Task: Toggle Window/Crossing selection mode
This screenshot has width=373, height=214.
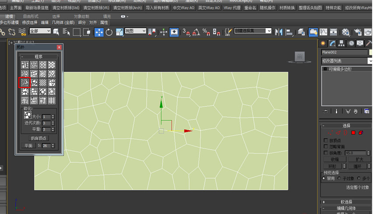Action: click(x=87, y=32)
